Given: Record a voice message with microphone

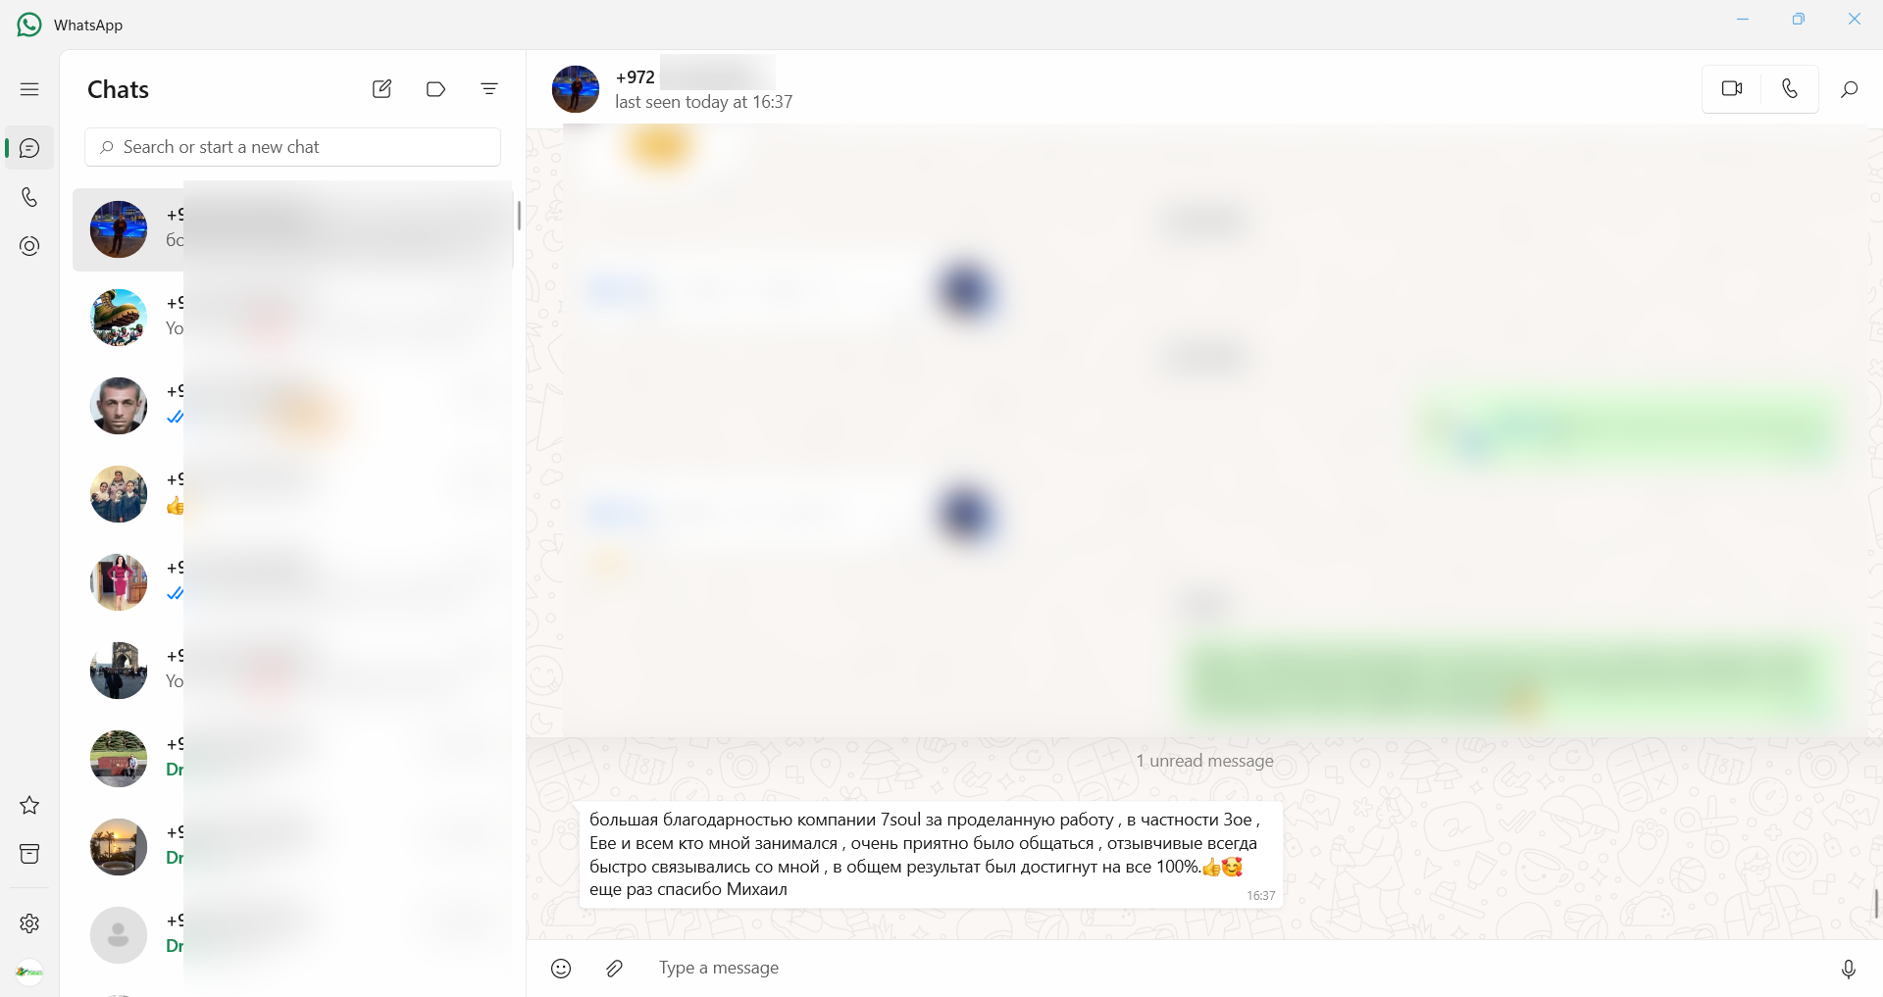Looking at the screenshot, I should pos(1848,969).
